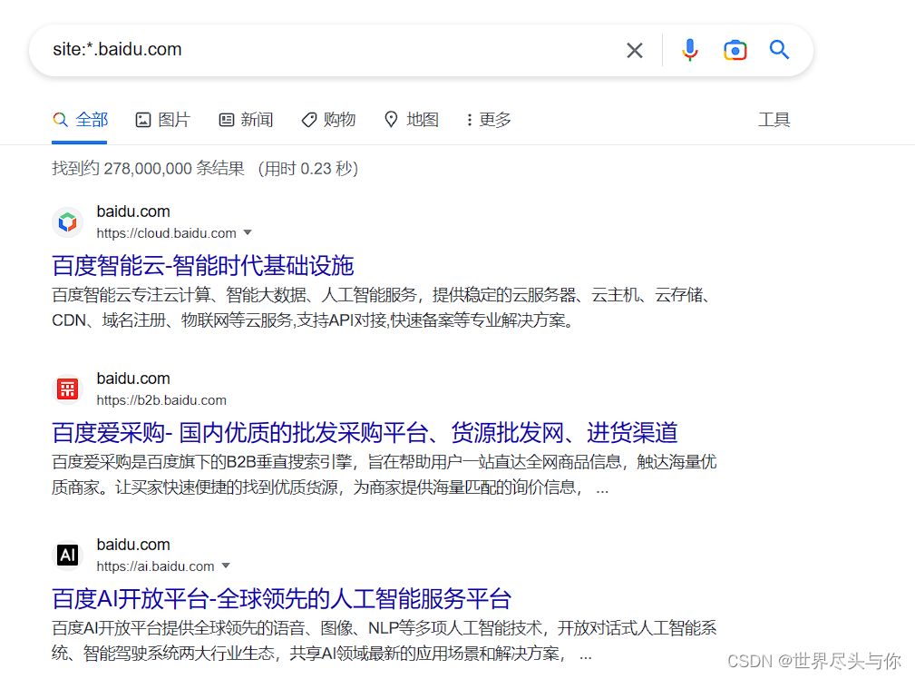This screenshot has height=679, width=915.
Task: Select the 全部 (All) tab
Action: pyautogui.click(x=80, y=120)
